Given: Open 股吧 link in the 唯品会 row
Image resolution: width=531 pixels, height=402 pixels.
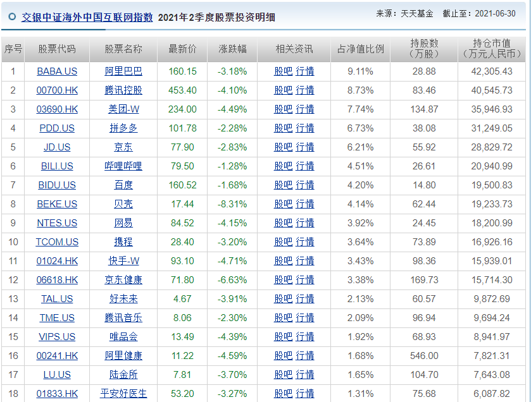Looking at the screenshot, I should pos(283,336).
